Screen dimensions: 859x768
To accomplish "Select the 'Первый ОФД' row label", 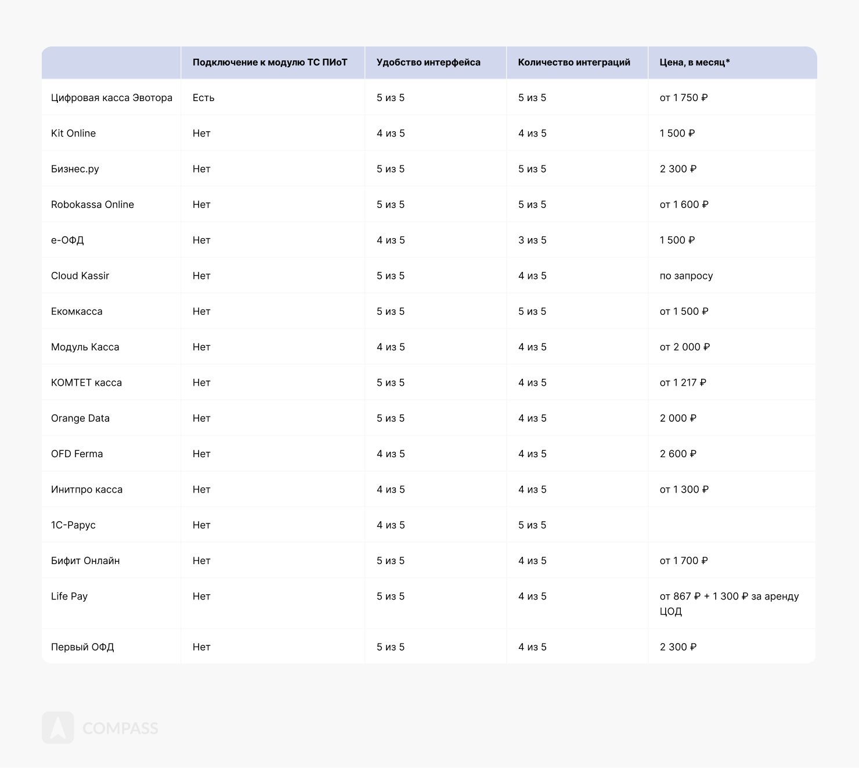I will (82, 647).
